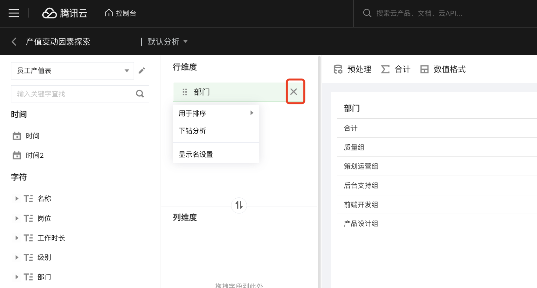Go back using the left arrow
The height and width of the screenshot is (288, 537).
coord(14,42)
